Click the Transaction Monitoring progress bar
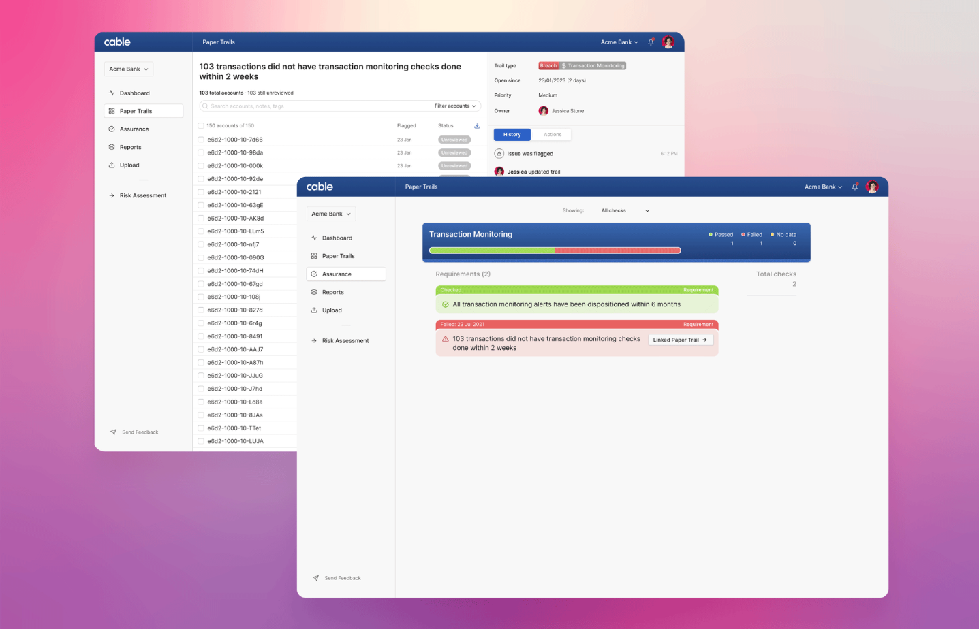979x629 pixels. point(555,251)
